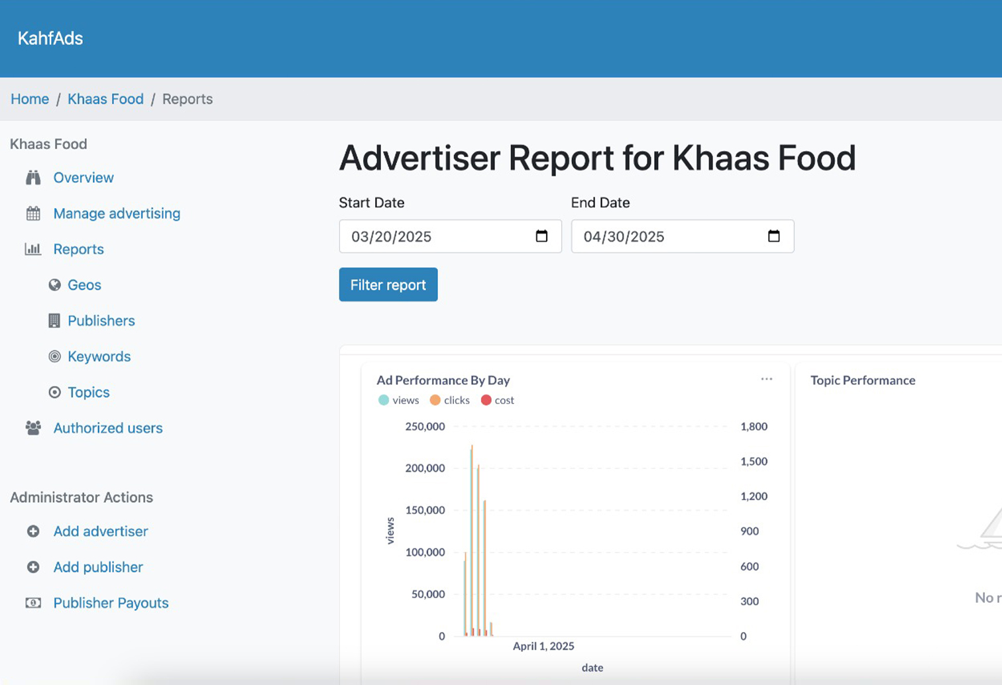This screenshot has width=1002, height=685.
Task: Open the Topics report link
Action: coord(89,392)
